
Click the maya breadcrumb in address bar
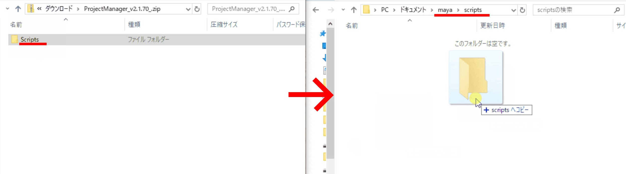point(445,10)
